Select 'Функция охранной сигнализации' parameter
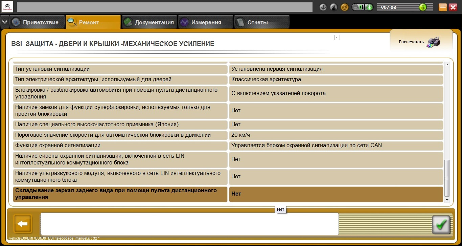The height and width of the screenshot is (246, 462). [x=120, y=146]
